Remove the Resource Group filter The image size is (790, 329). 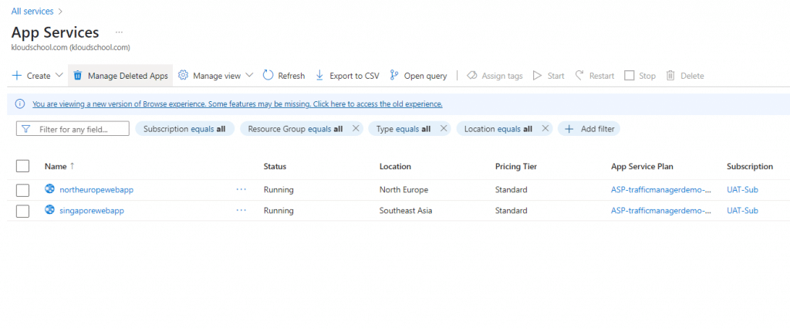pyautogui.click(x=356, y=129)
